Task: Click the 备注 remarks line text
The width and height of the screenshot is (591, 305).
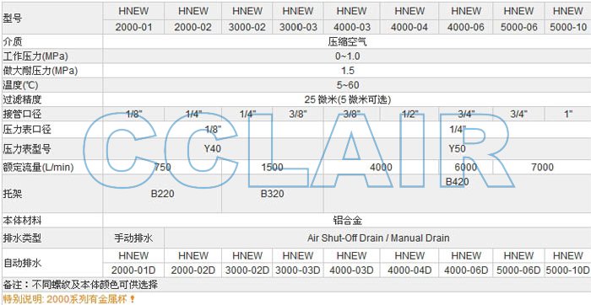Action: click(80, 285)
